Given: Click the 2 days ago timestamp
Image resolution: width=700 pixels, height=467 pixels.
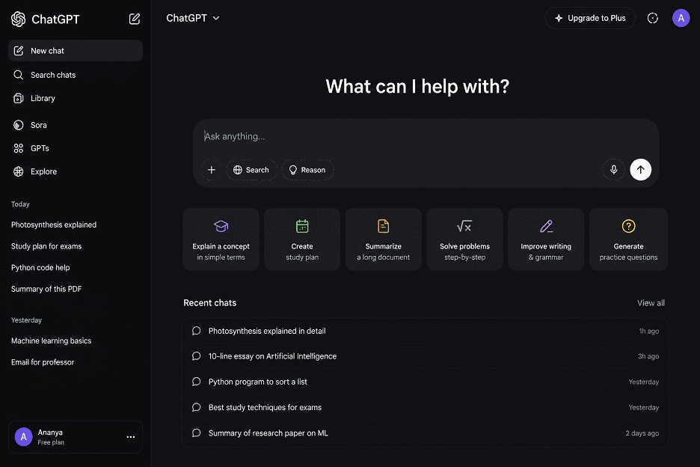Looking at the screenshot, I should coord(642,433).
